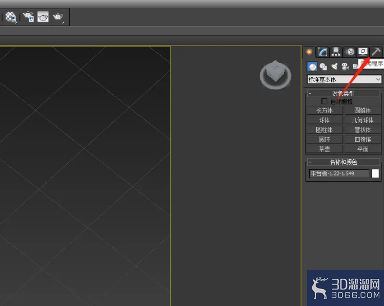Click the object name field 平台板-1.22-1.549

[339, 173]
